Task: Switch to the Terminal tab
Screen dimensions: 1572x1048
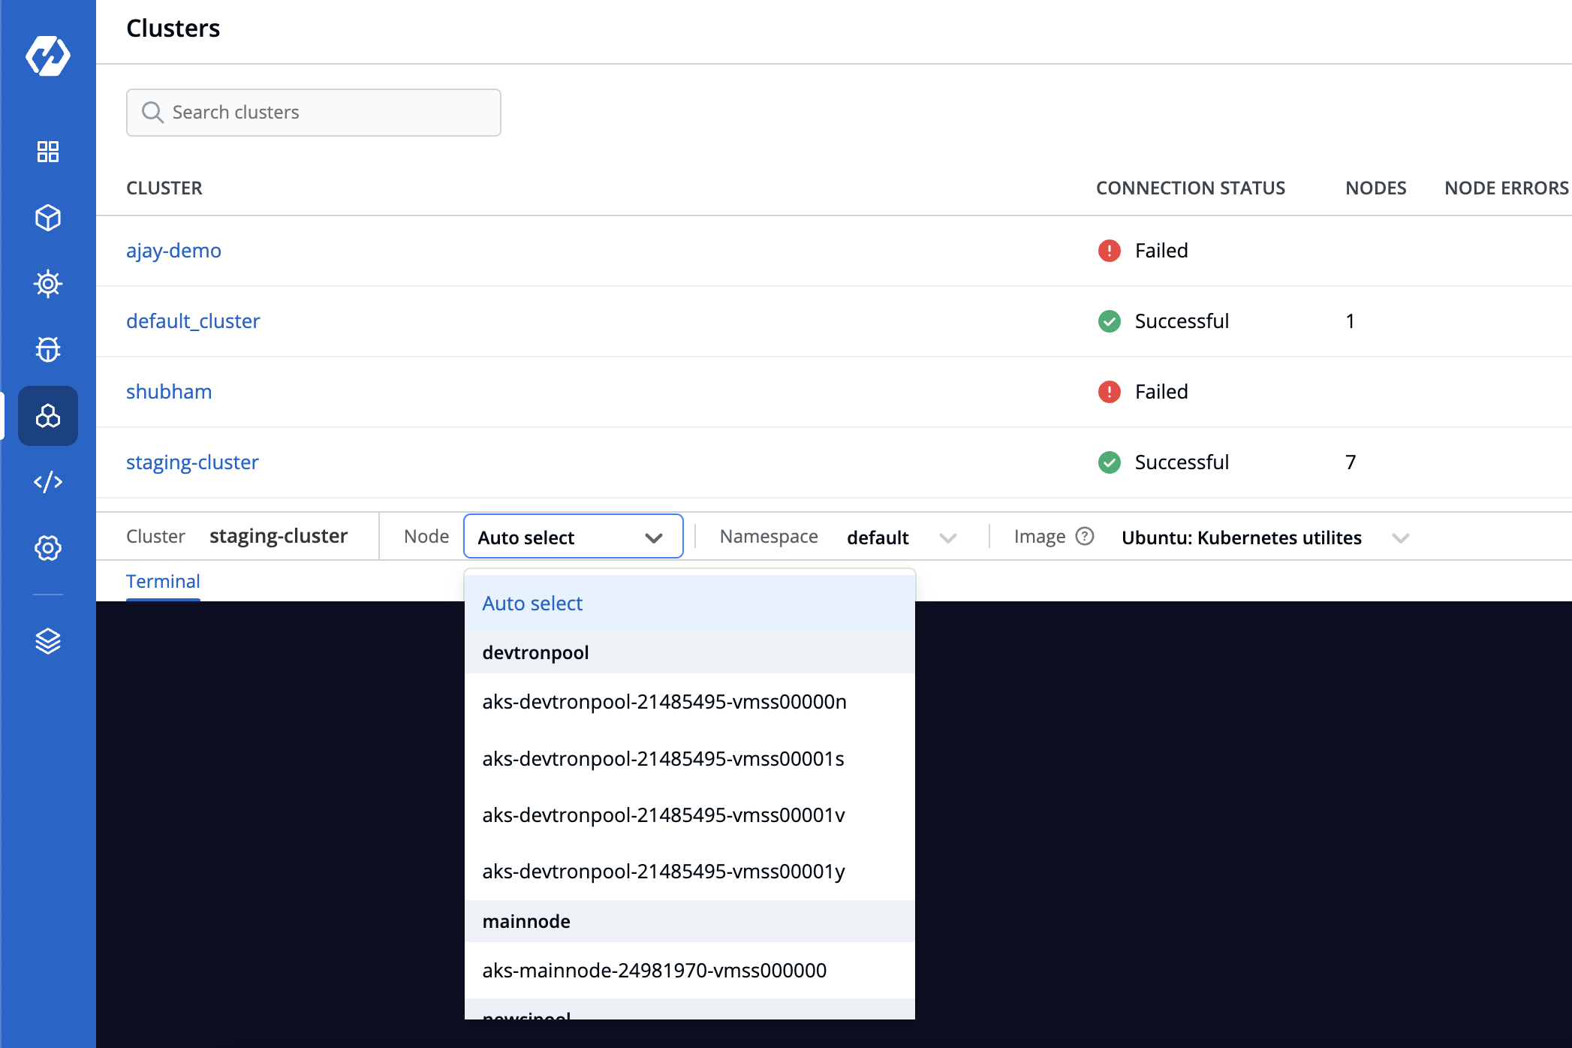Action: point(163,582)
